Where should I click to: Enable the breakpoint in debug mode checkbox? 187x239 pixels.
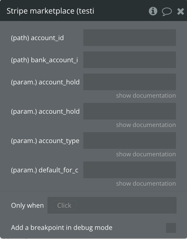[171, 228]
